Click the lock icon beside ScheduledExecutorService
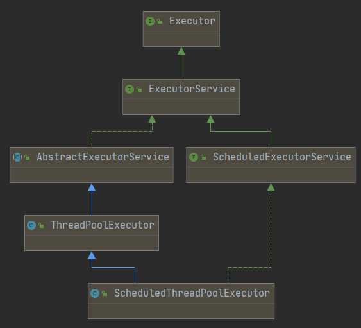Image resolution: width=361 pixels, height=328 pixels. click(203, 157)
